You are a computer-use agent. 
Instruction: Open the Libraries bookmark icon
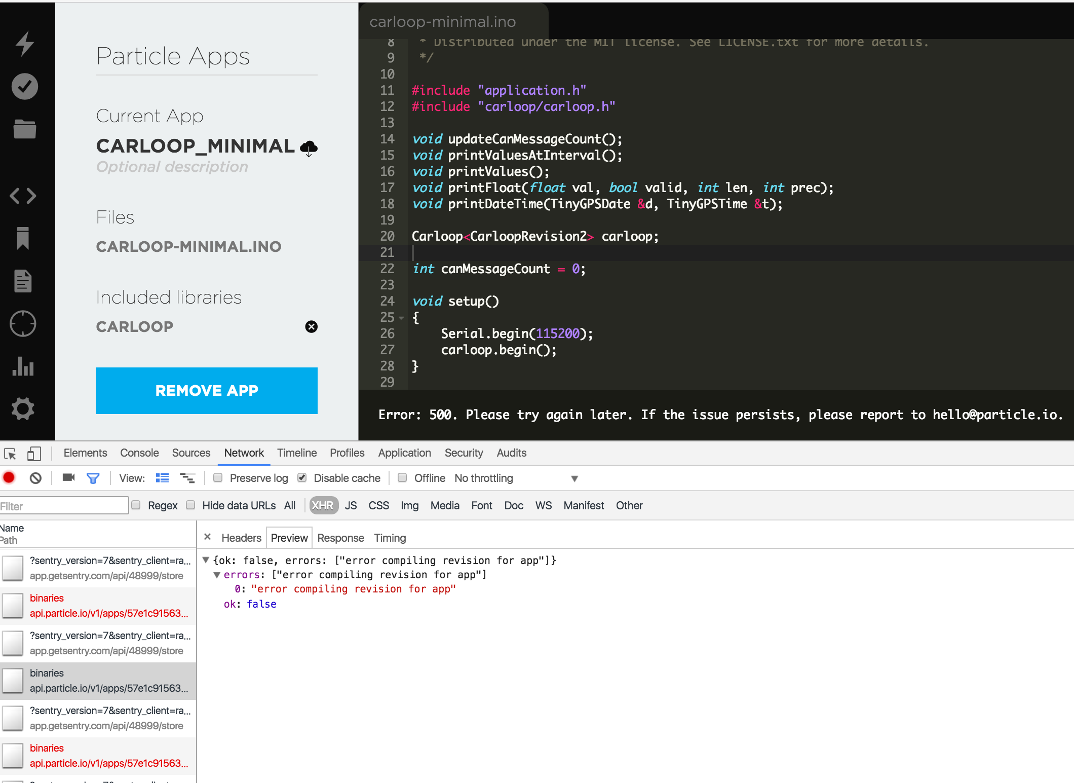[x=23, y=238]
